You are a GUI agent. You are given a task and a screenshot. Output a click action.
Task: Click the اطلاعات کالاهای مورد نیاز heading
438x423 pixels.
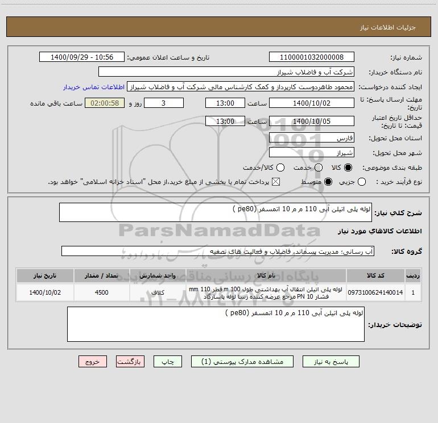pos(379,231)
